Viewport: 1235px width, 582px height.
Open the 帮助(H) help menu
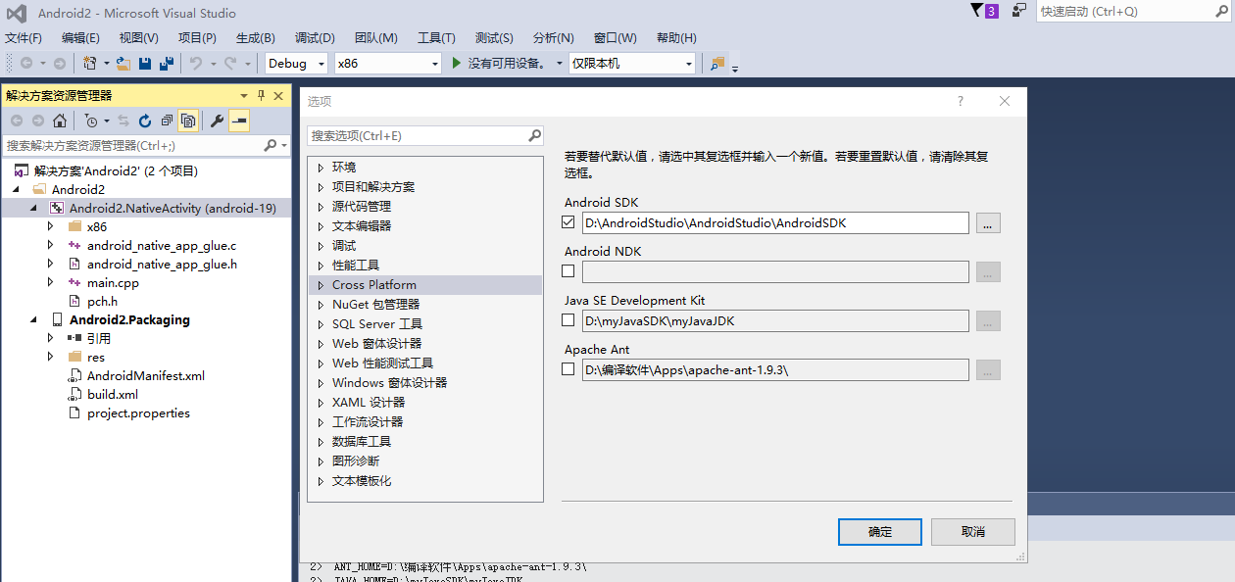(676, 38)
